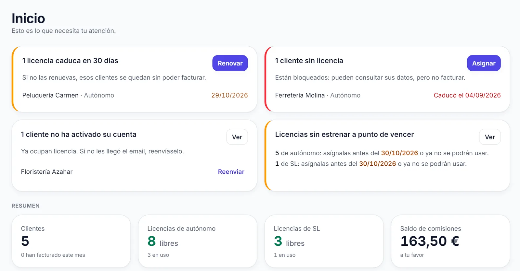Screen dimensions: 520x271
Task: Open the Clientes summary card
Action: pyautogui.click(x=71, y=241)
